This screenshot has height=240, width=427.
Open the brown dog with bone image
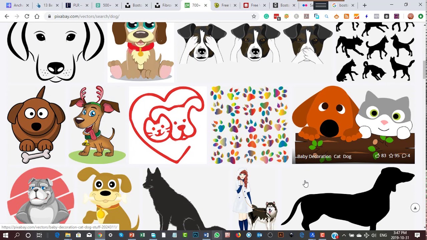(x=36, y=125)
